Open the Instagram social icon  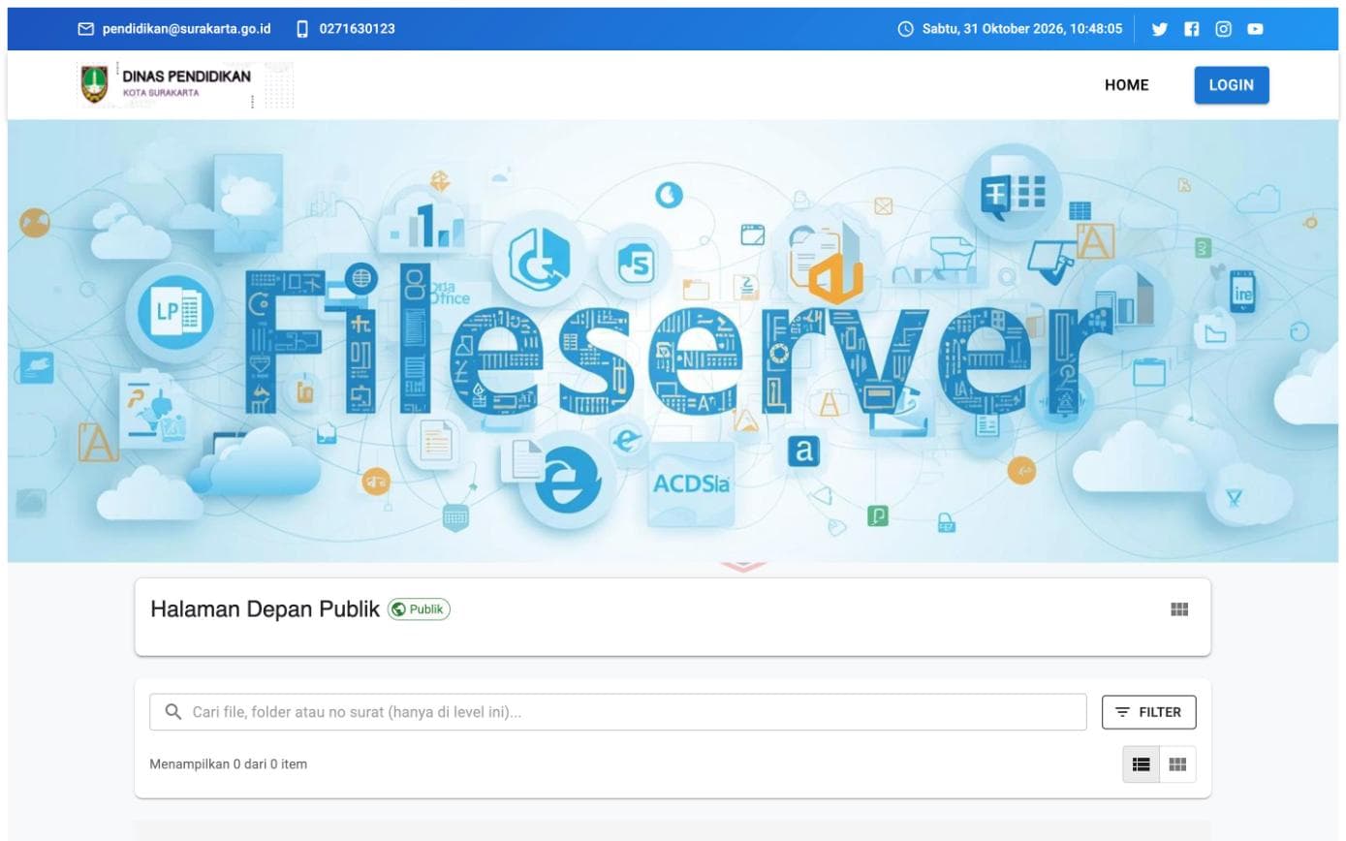[x=1223, y=29]
